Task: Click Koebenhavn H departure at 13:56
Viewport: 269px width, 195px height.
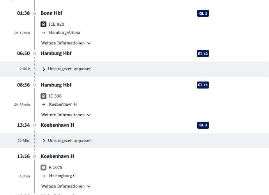Action: (x=57, y=156)
